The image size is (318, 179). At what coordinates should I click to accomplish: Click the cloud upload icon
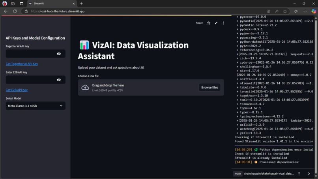(x=85, y=87)
